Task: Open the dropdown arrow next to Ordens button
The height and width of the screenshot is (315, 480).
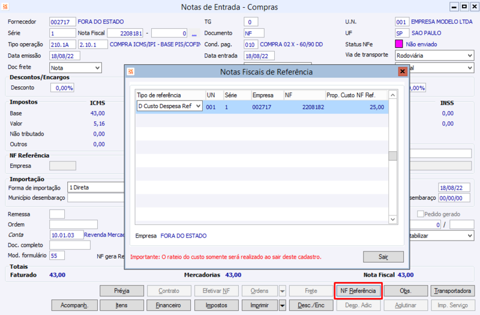Action: coord(282,291)
